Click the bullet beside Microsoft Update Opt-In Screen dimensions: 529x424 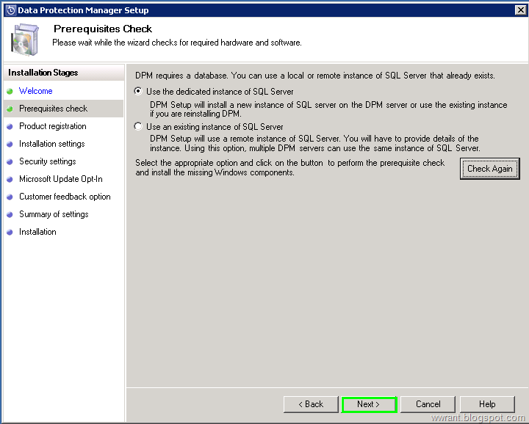(x=10, y=180)
